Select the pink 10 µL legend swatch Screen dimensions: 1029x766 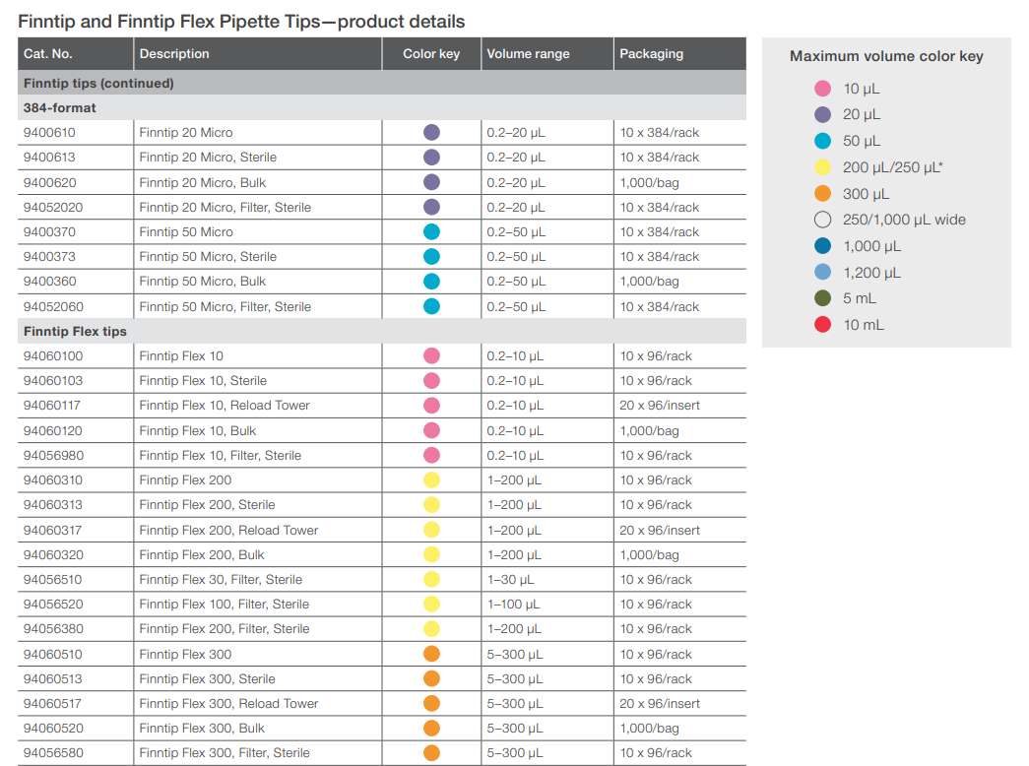click(822, 89)
